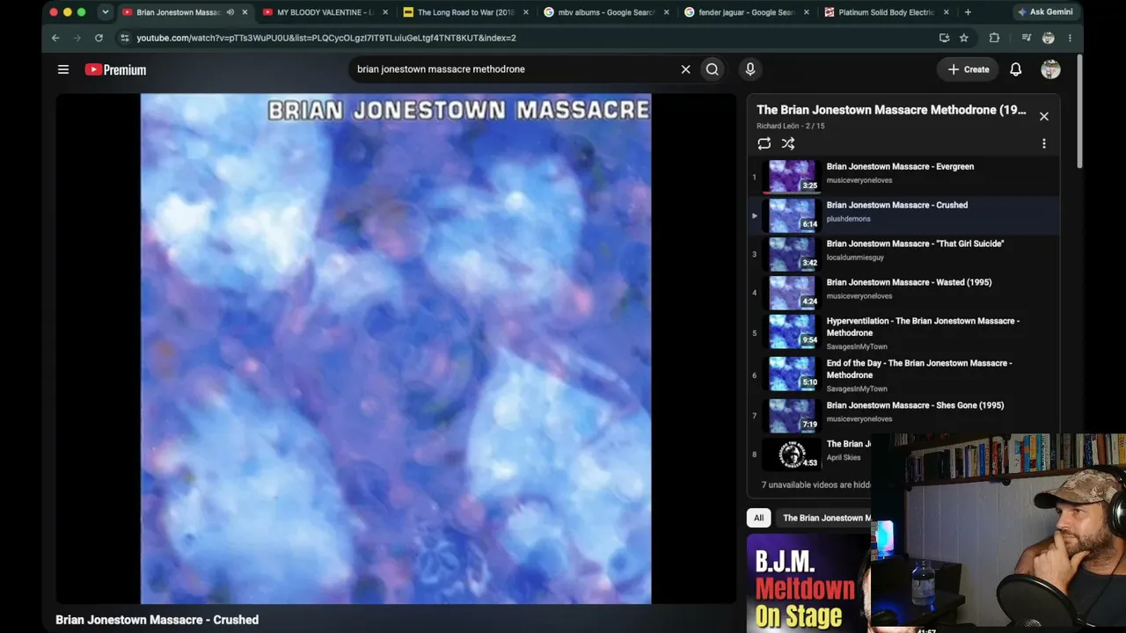Close the fender jaguar tab
This screenshot has width=1126, height=633.
(x=807, y=12)
